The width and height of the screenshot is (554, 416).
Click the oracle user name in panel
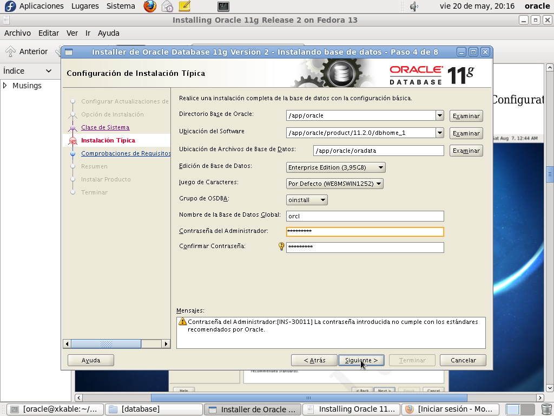tap(537, 6)
